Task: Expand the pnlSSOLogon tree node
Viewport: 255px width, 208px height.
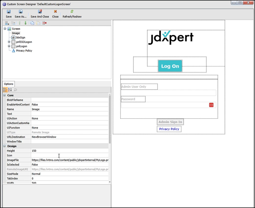Action: click(9, 42)
